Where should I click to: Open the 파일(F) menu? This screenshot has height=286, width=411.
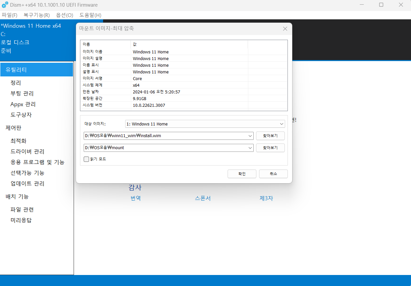point(9,15)
